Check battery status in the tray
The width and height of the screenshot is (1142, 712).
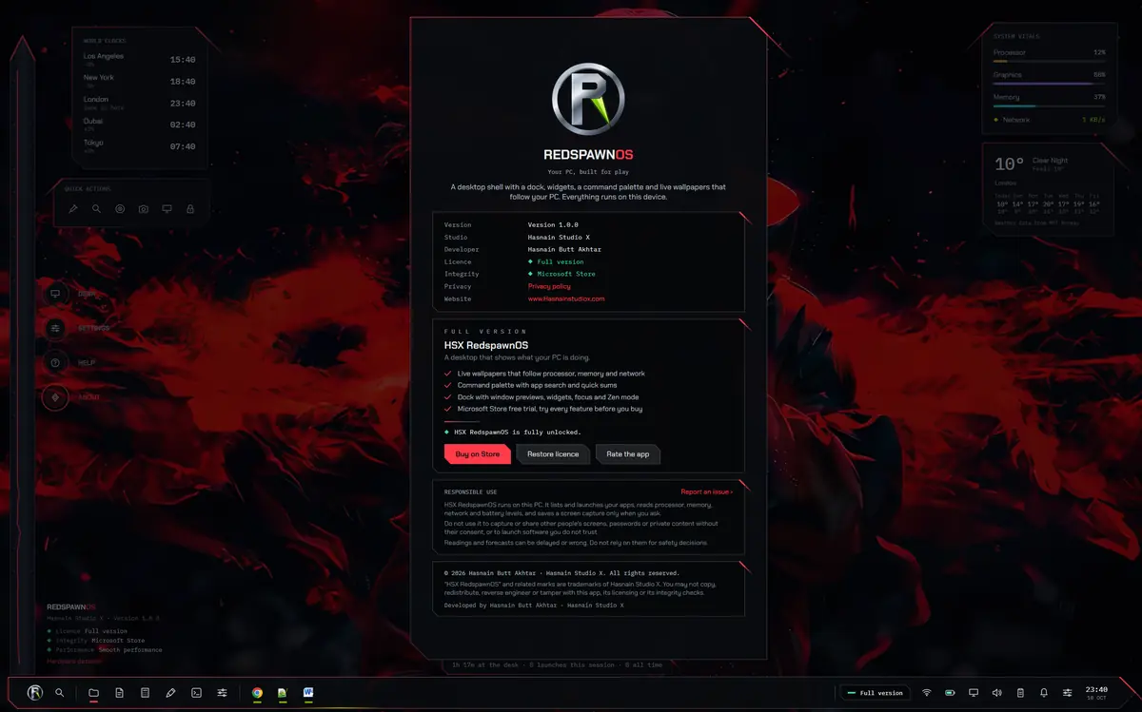pos(950,693)
